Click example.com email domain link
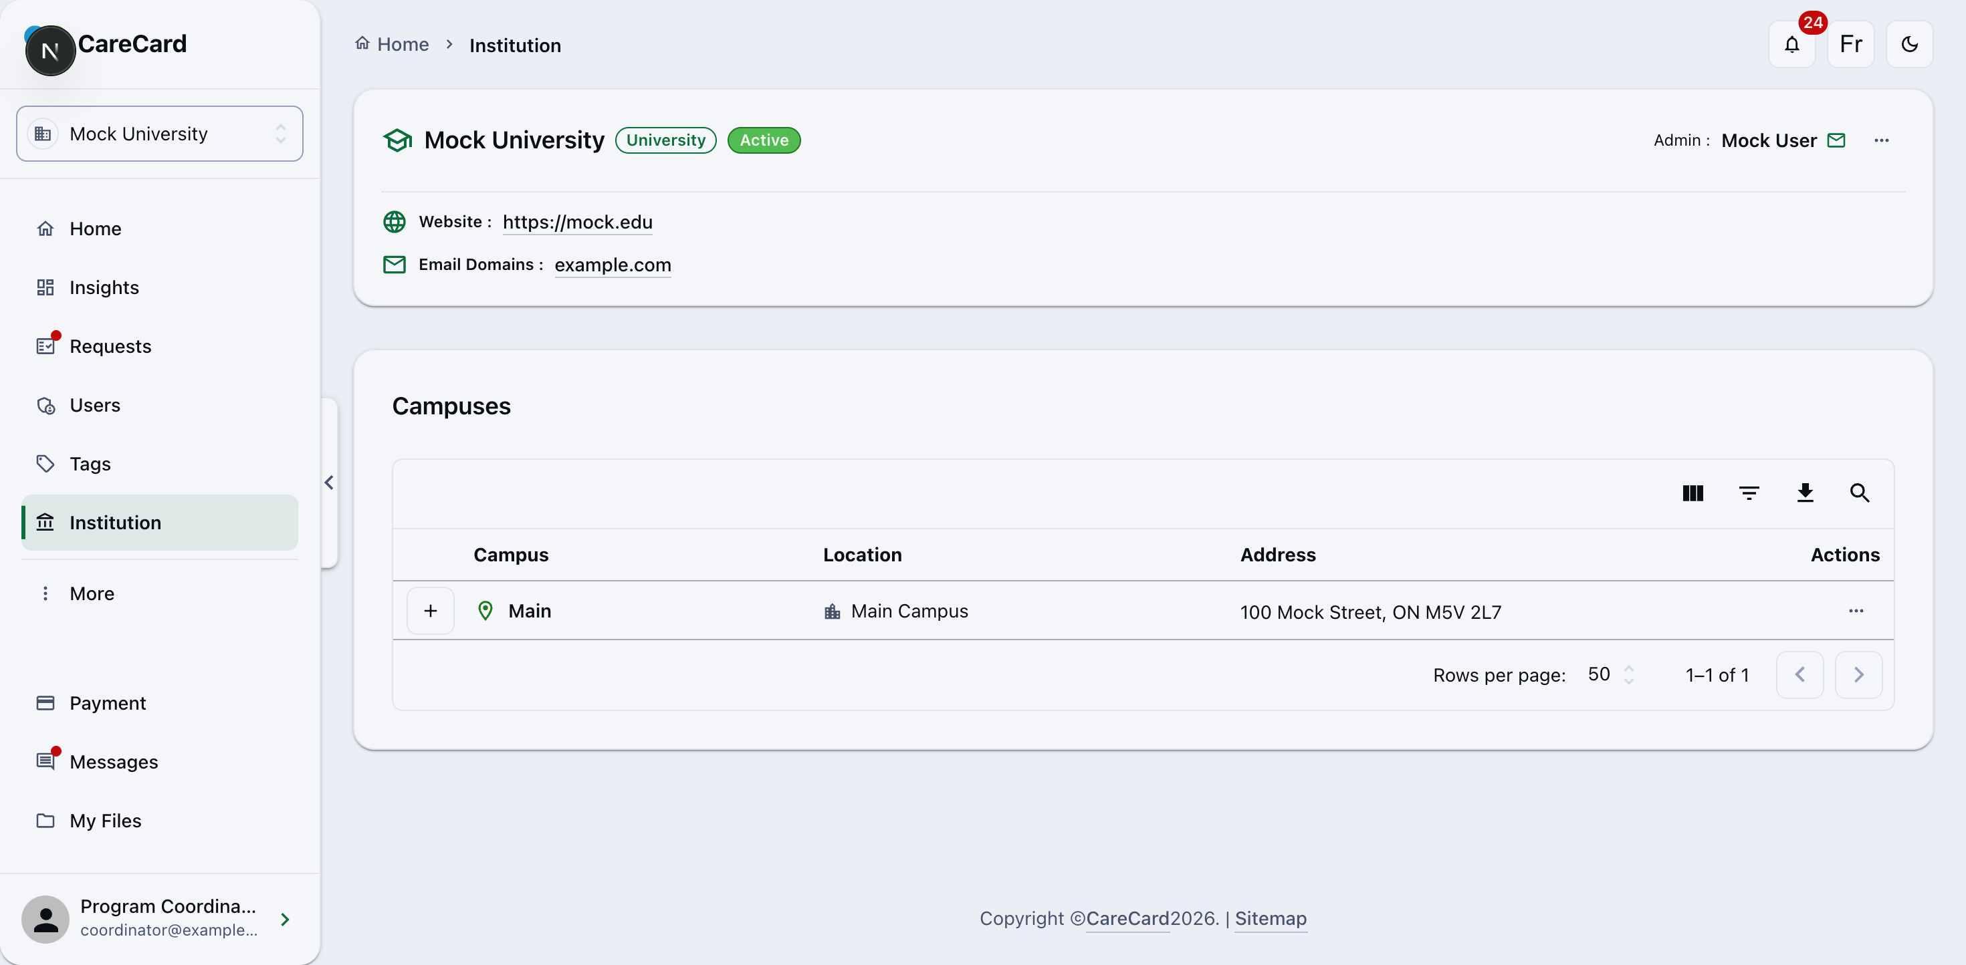 coord(612,265)
